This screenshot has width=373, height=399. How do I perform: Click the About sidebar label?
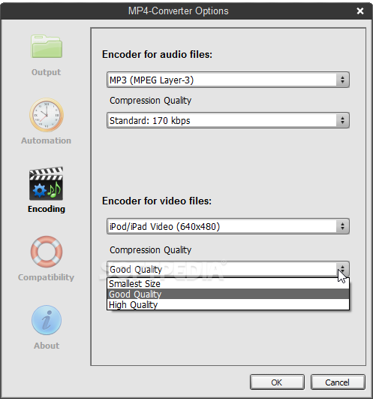point(47,346)
